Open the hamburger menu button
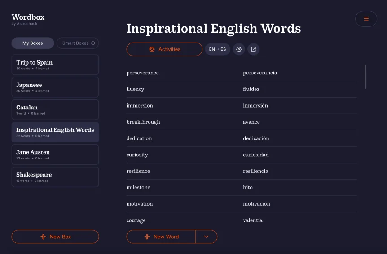 (366, 19)
